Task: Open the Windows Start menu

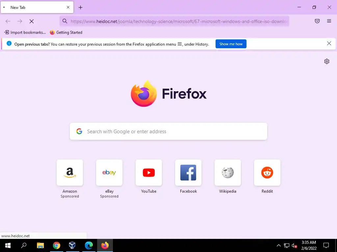Action: [8, 245]
